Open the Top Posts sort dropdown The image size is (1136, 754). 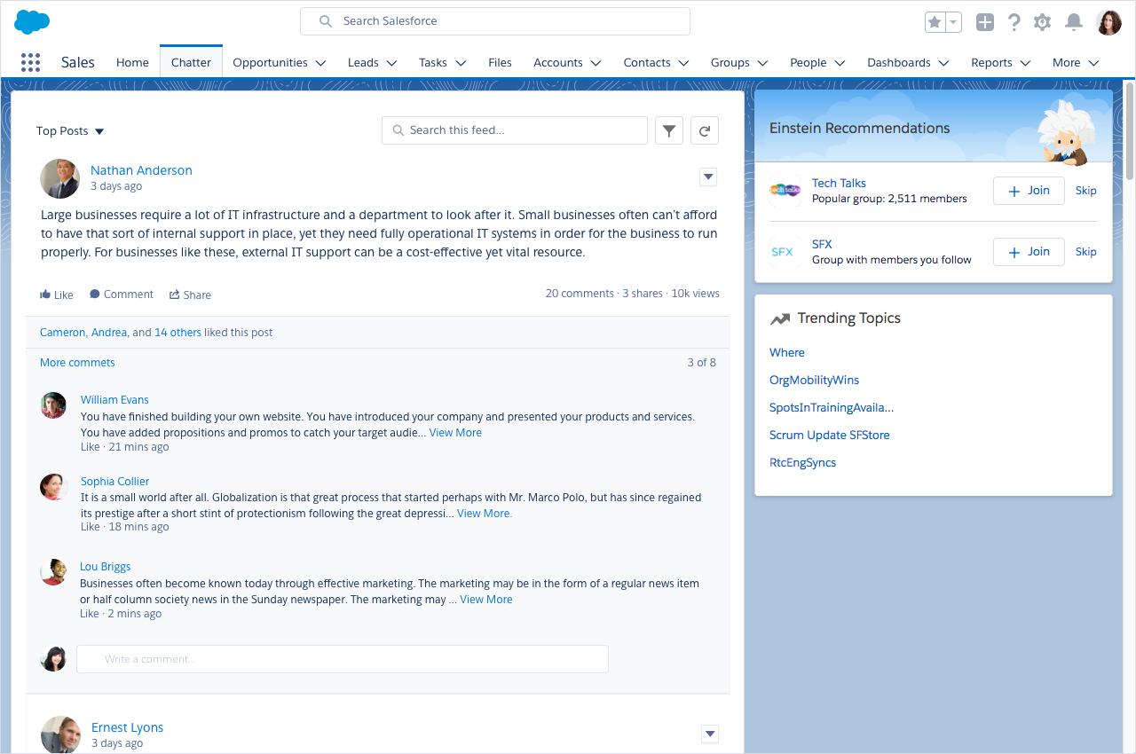(70, 130)
